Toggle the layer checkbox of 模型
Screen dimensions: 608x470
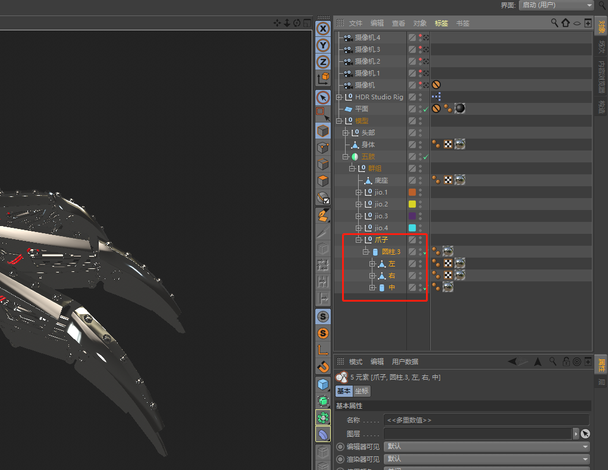412,121
